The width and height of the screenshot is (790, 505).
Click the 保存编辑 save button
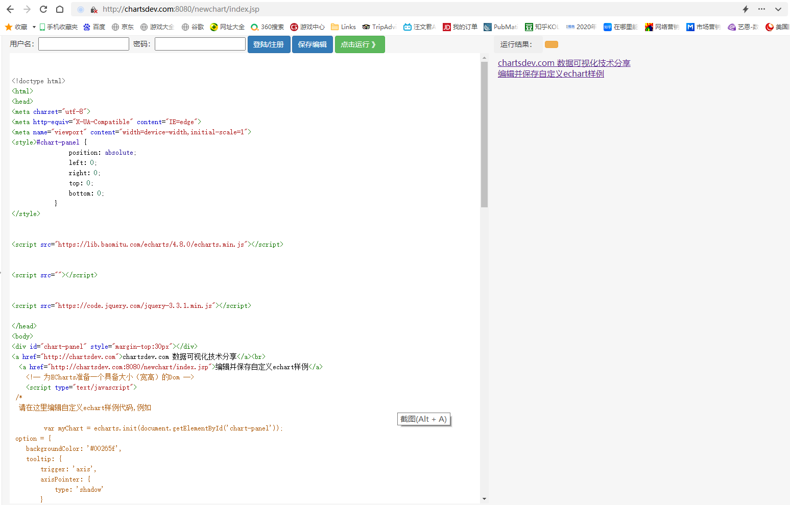[313, 44]
